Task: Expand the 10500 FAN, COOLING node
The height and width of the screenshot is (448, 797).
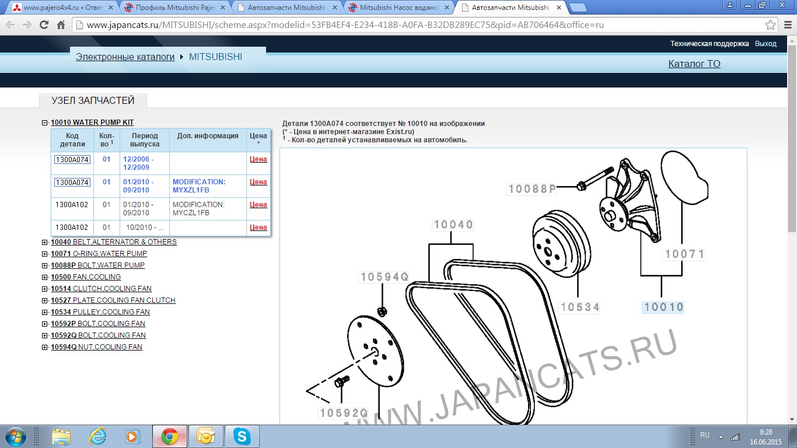Action: pyautogui.click(x=44, y=277)
